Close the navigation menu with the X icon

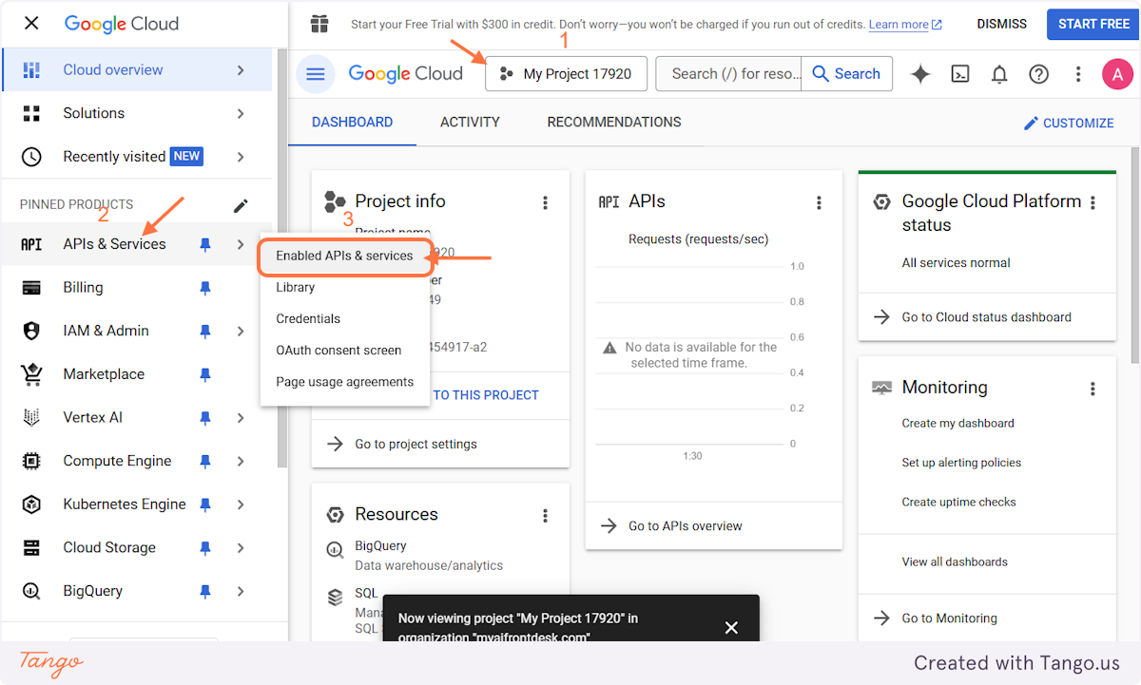click(31, 24)
